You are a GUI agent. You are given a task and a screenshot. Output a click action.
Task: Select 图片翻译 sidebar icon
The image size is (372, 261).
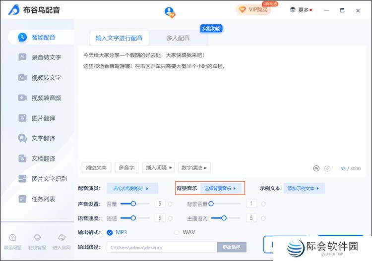(x=22, y=118)
